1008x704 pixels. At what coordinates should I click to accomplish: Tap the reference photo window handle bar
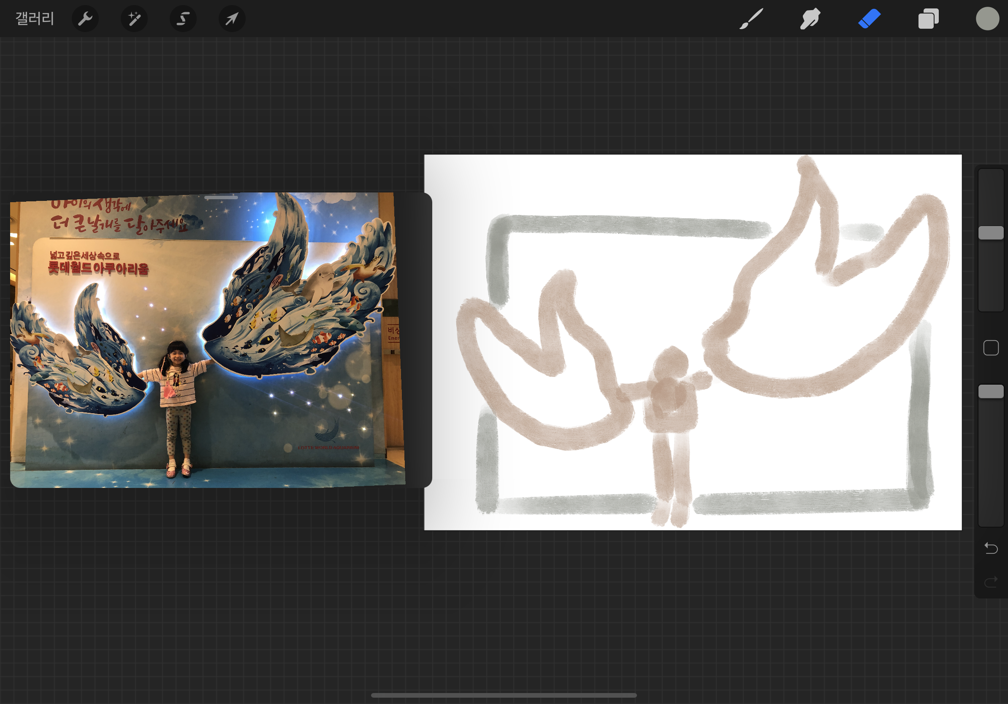click(221, 198)
